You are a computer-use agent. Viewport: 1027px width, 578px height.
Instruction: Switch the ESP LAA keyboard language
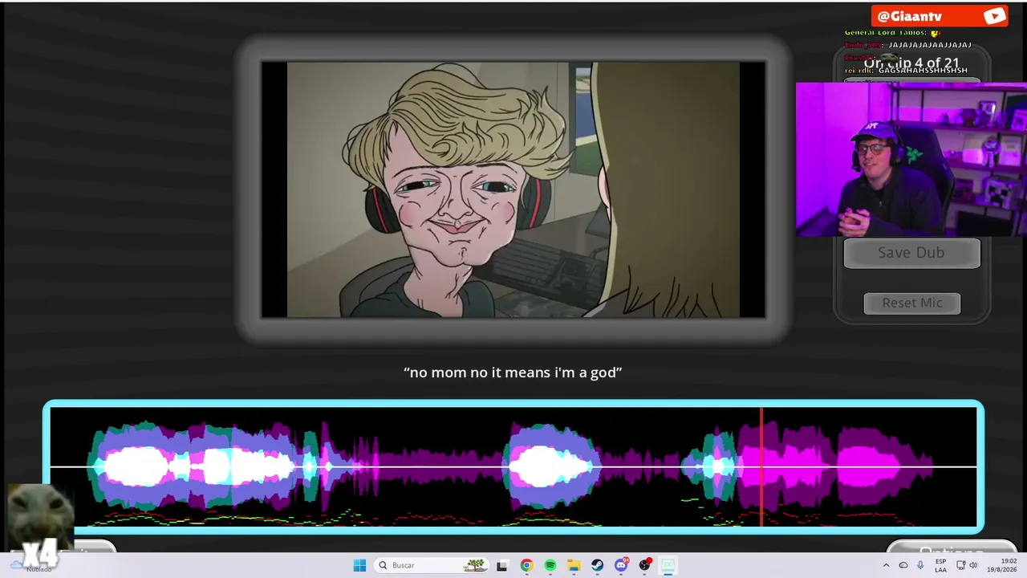tap(940, 565)
